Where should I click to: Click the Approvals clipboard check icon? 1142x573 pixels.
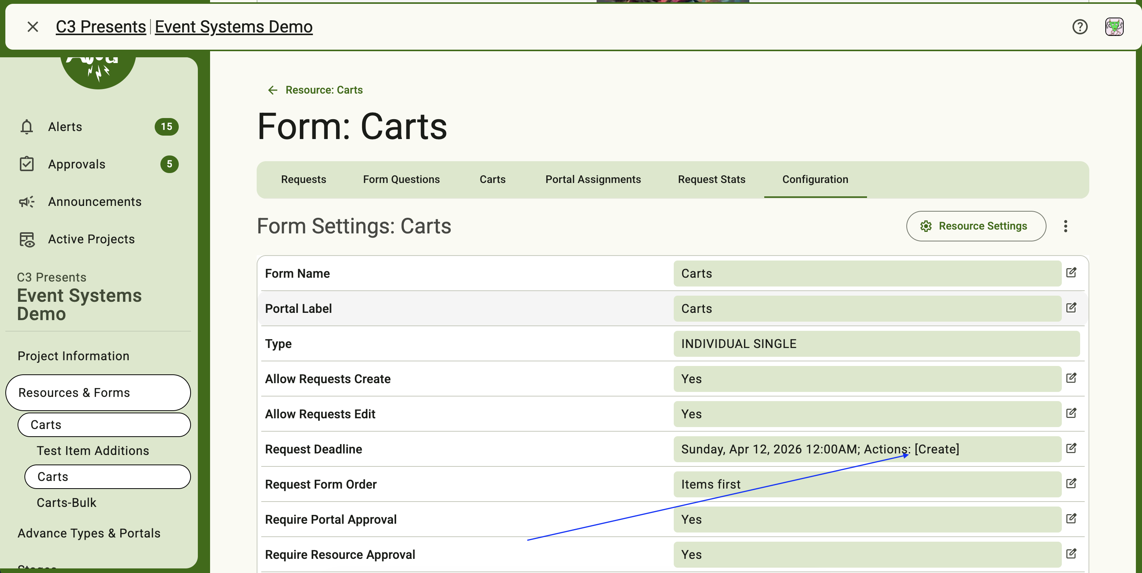(x=27, y=164)
